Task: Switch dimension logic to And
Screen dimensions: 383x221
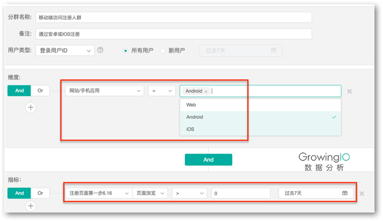Action: (19, 91)
